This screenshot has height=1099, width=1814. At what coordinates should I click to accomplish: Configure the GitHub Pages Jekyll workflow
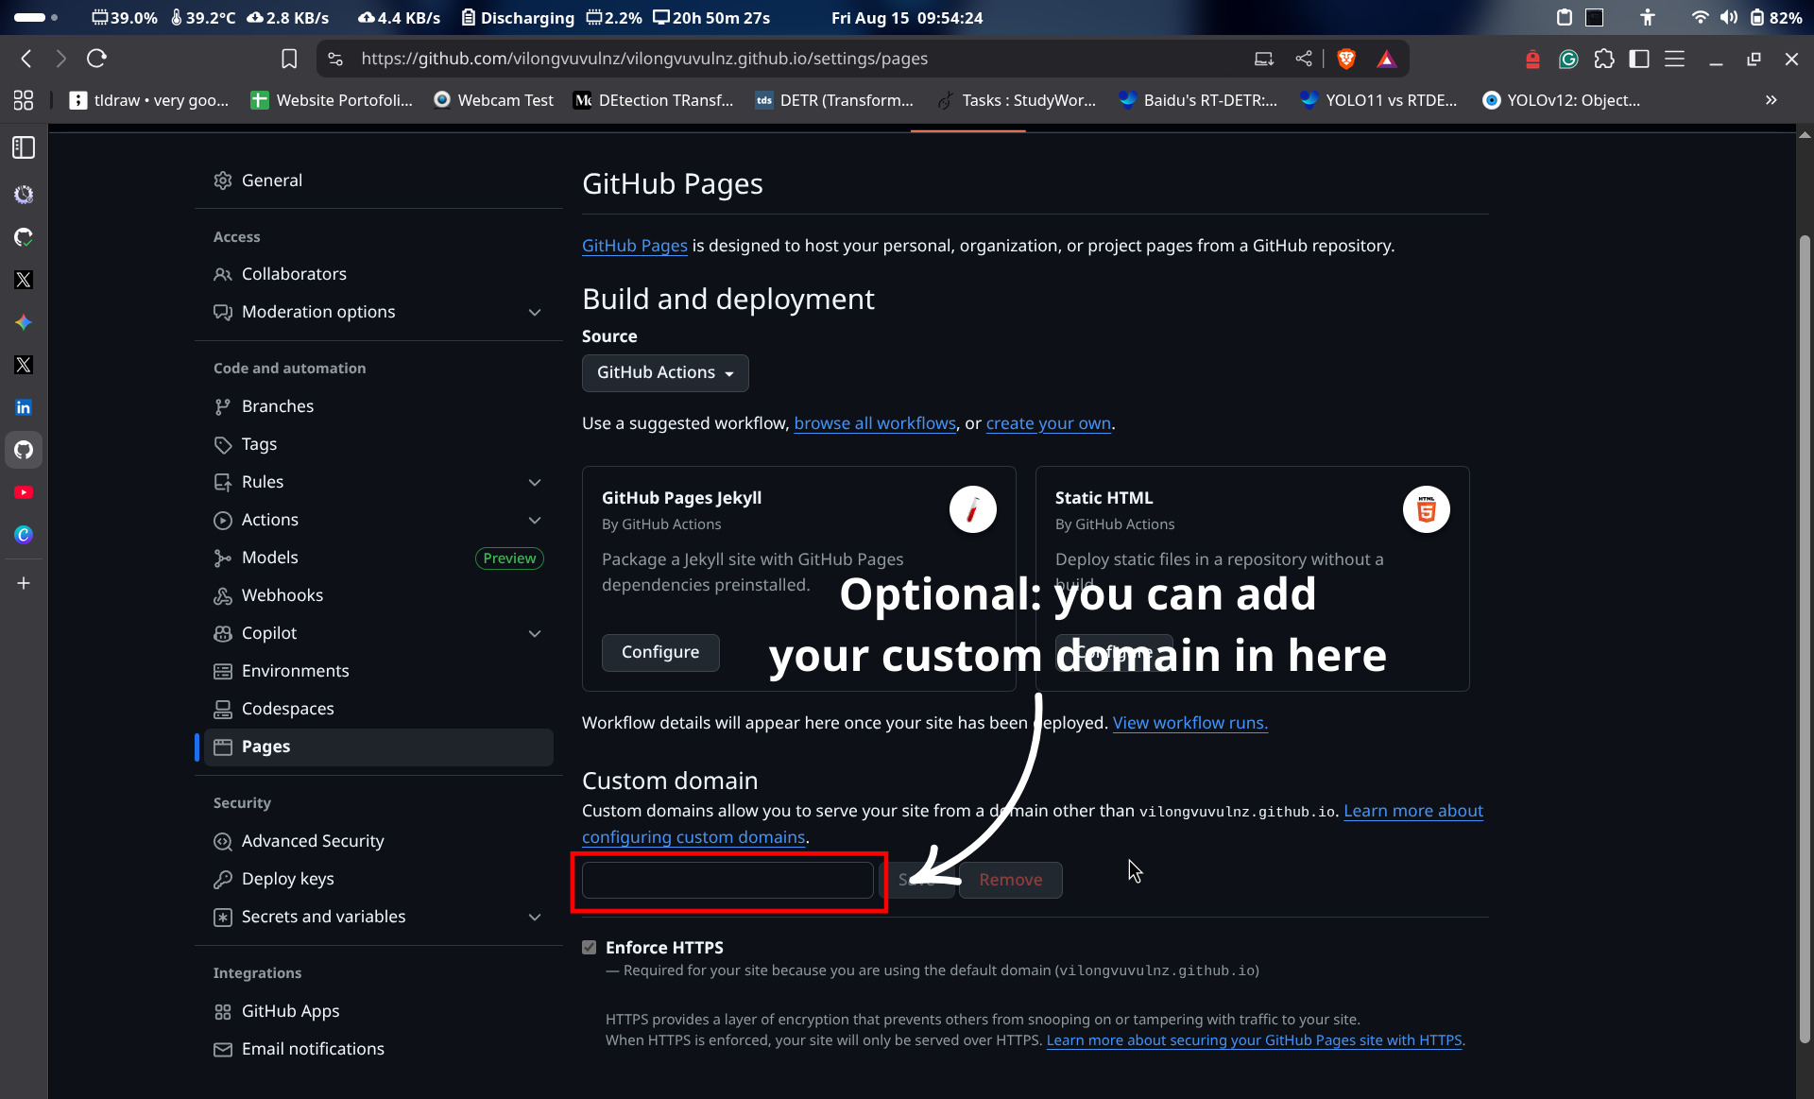[x=660, y=652]
